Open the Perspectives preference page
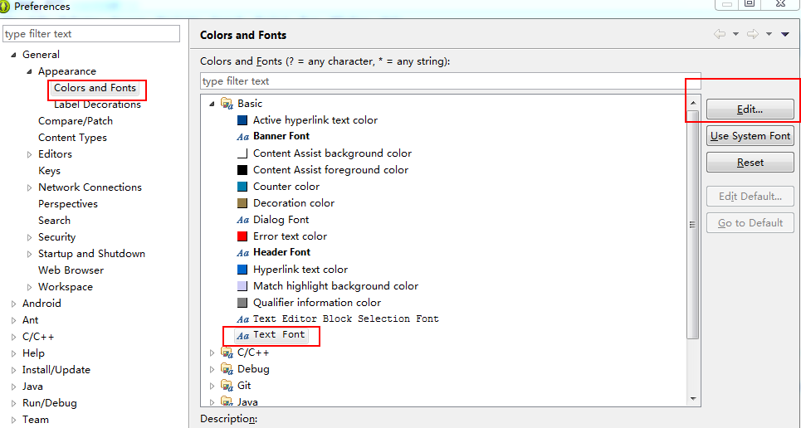Image resolution: width=801 pixels, height=428 pixels. [x=68, y=204]
